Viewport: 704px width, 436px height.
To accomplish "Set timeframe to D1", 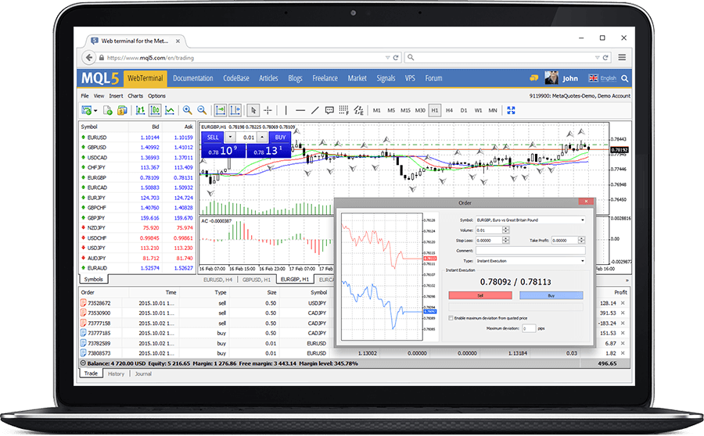I will (464, 110).
